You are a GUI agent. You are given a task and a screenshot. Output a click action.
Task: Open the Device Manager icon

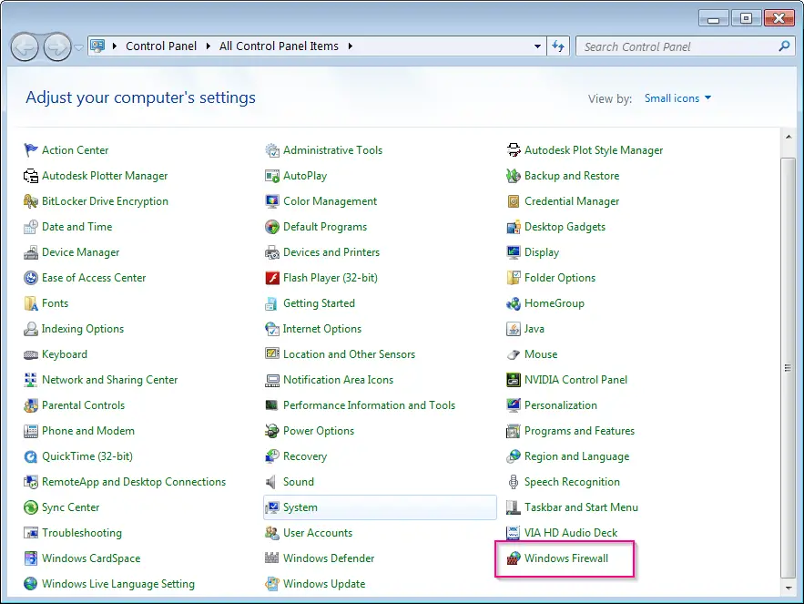[x=31, y=252]
